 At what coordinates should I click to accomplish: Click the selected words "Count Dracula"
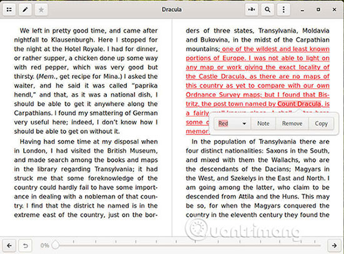click(299, 104)
